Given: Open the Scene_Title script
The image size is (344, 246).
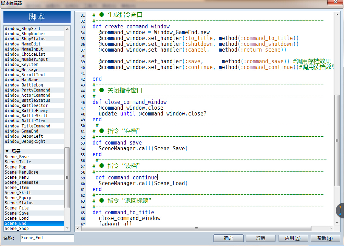Looking at the screenshot, I should click(x=34, y=162).
